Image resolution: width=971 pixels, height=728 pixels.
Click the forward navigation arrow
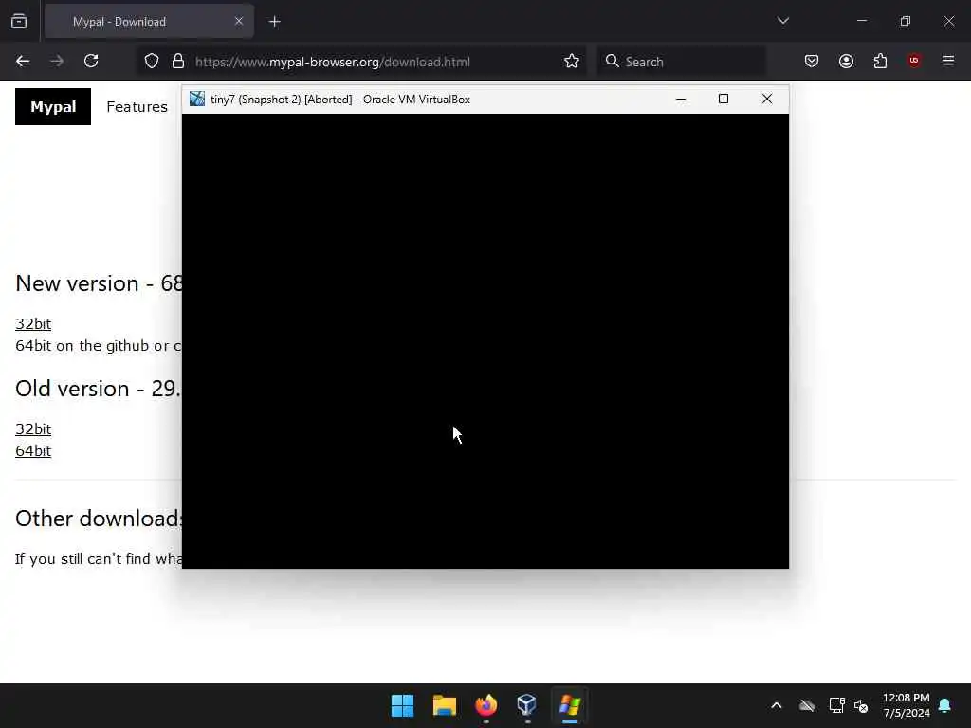coord(57,62)
